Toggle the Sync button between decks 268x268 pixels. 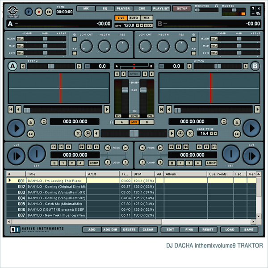pos(134,74)
